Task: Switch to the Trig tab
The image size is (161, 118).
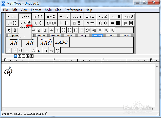Action: (83, 35)
